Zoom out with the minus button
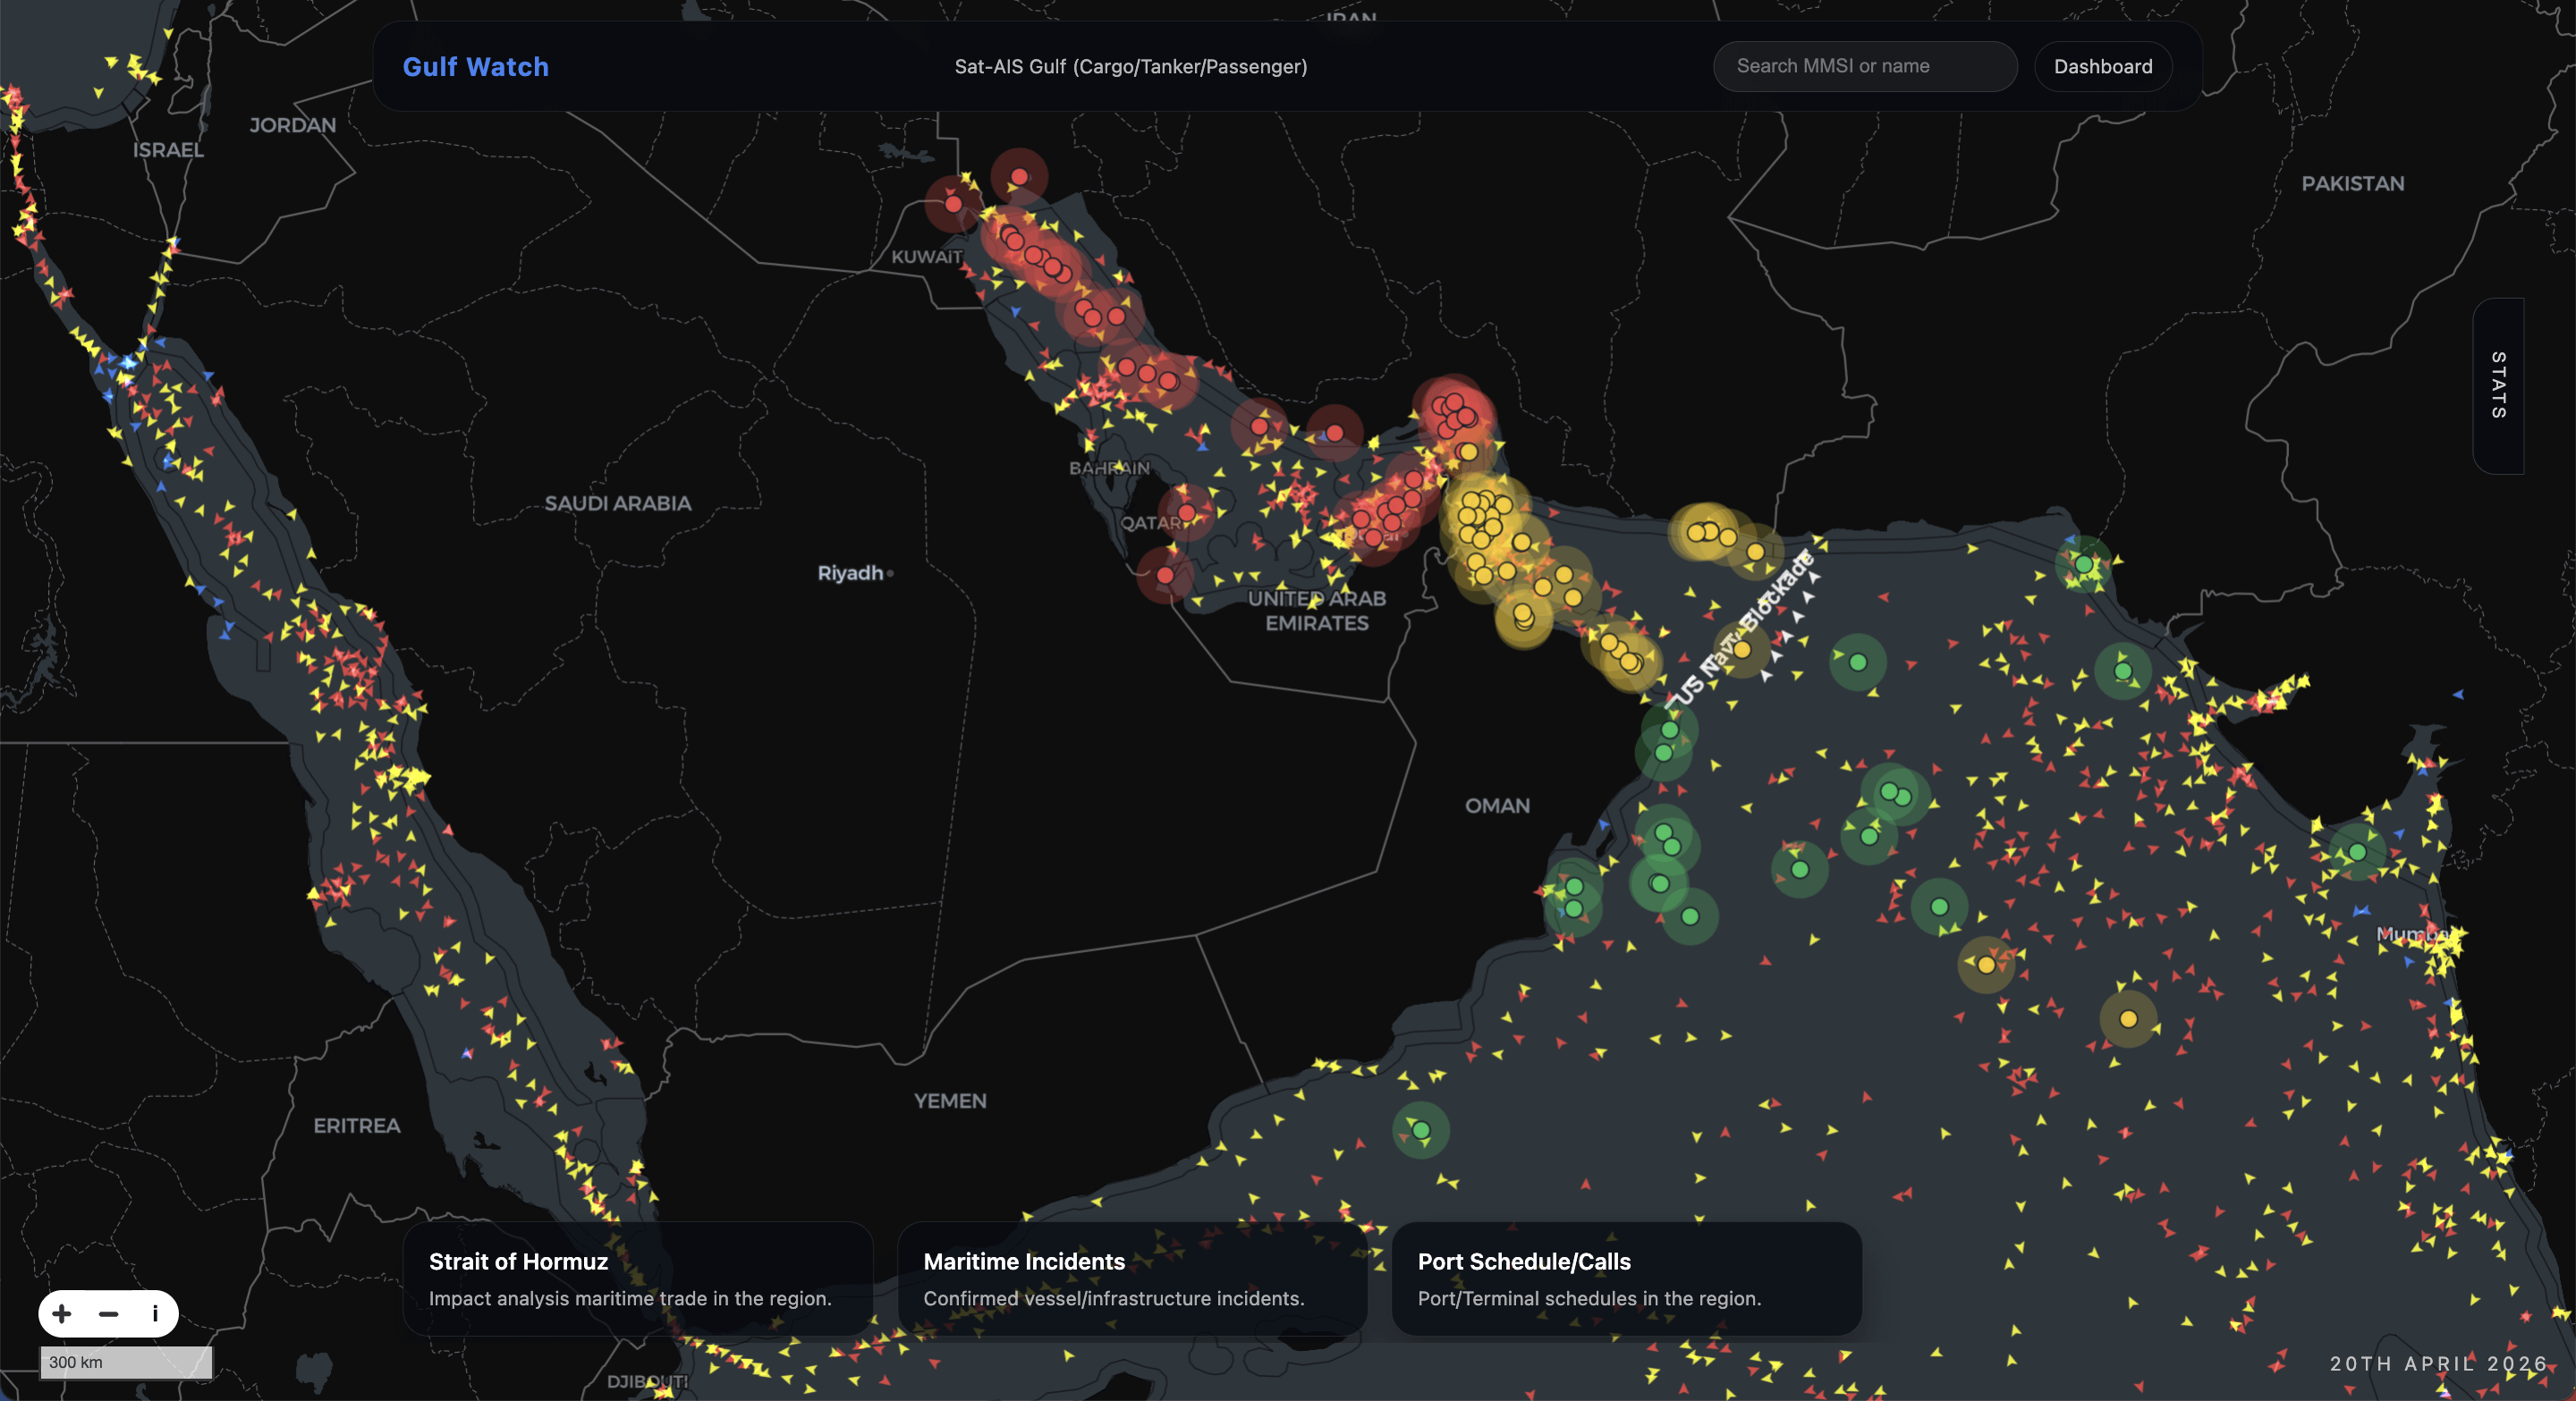 pyautogui.click(x=109, y=1313)
